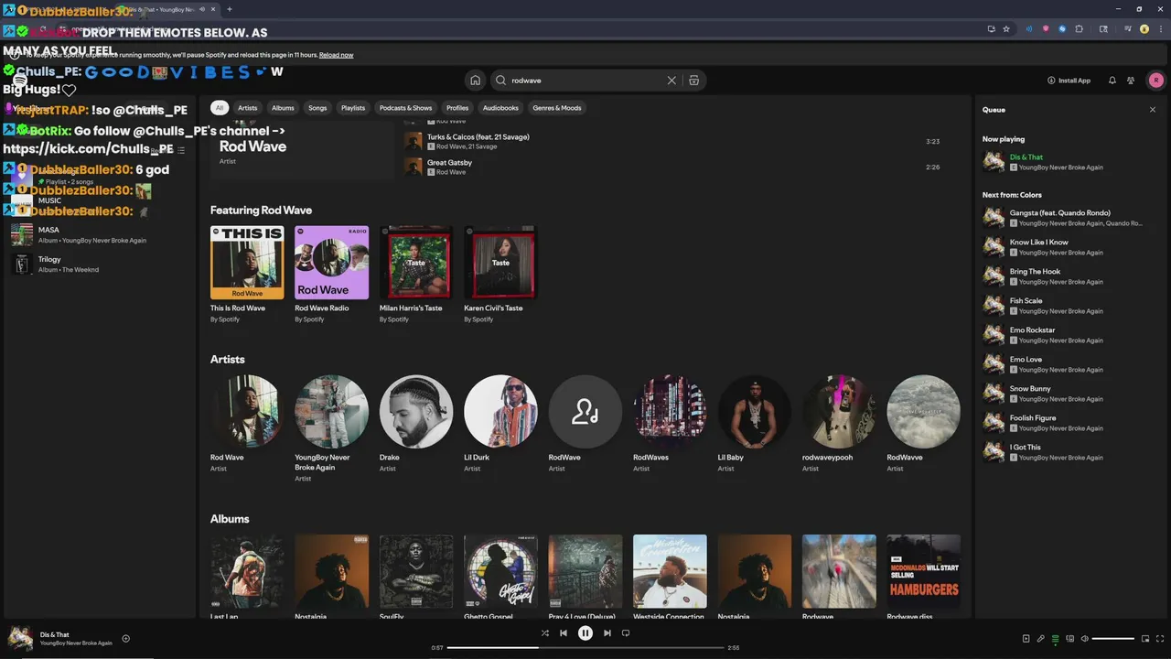Open Westside Connection album cover
The image size is (1171, 659).
[670, 571]
